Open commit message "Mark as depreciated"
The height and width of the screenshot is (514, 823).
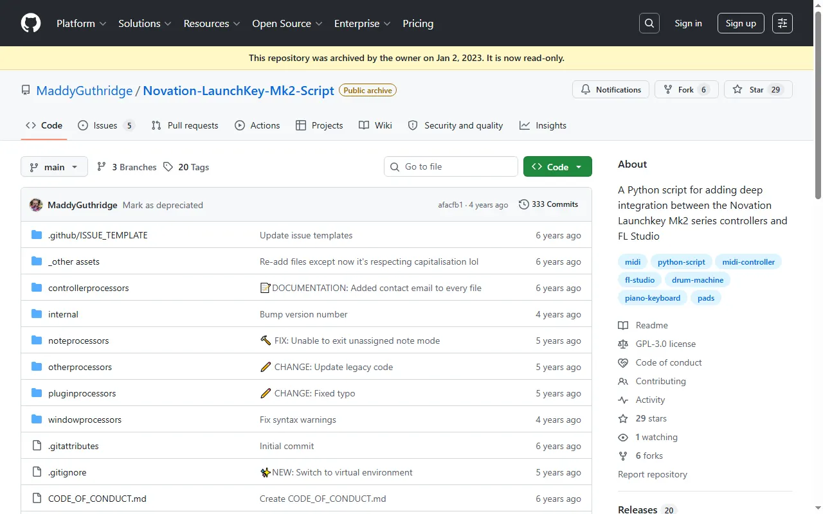163,205
